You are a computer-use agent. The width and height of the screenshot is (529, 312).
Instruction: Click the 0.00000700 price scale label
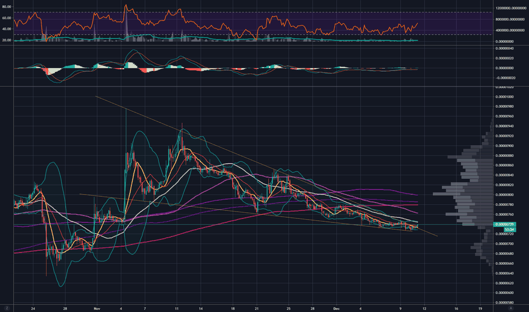pyautogui.click(x=504, y=244)
